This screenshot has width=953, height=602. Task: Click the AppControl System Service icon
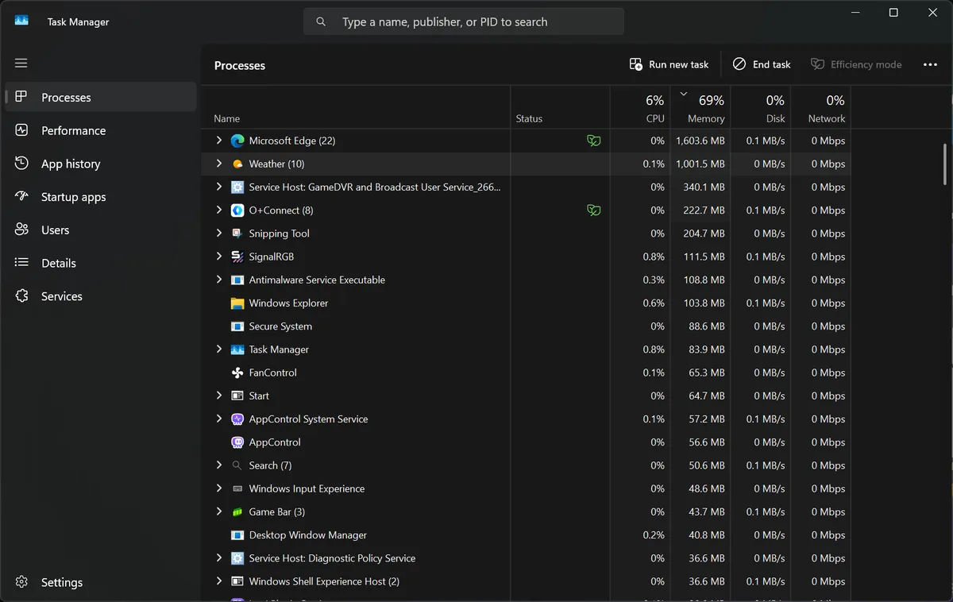(237, 419)
